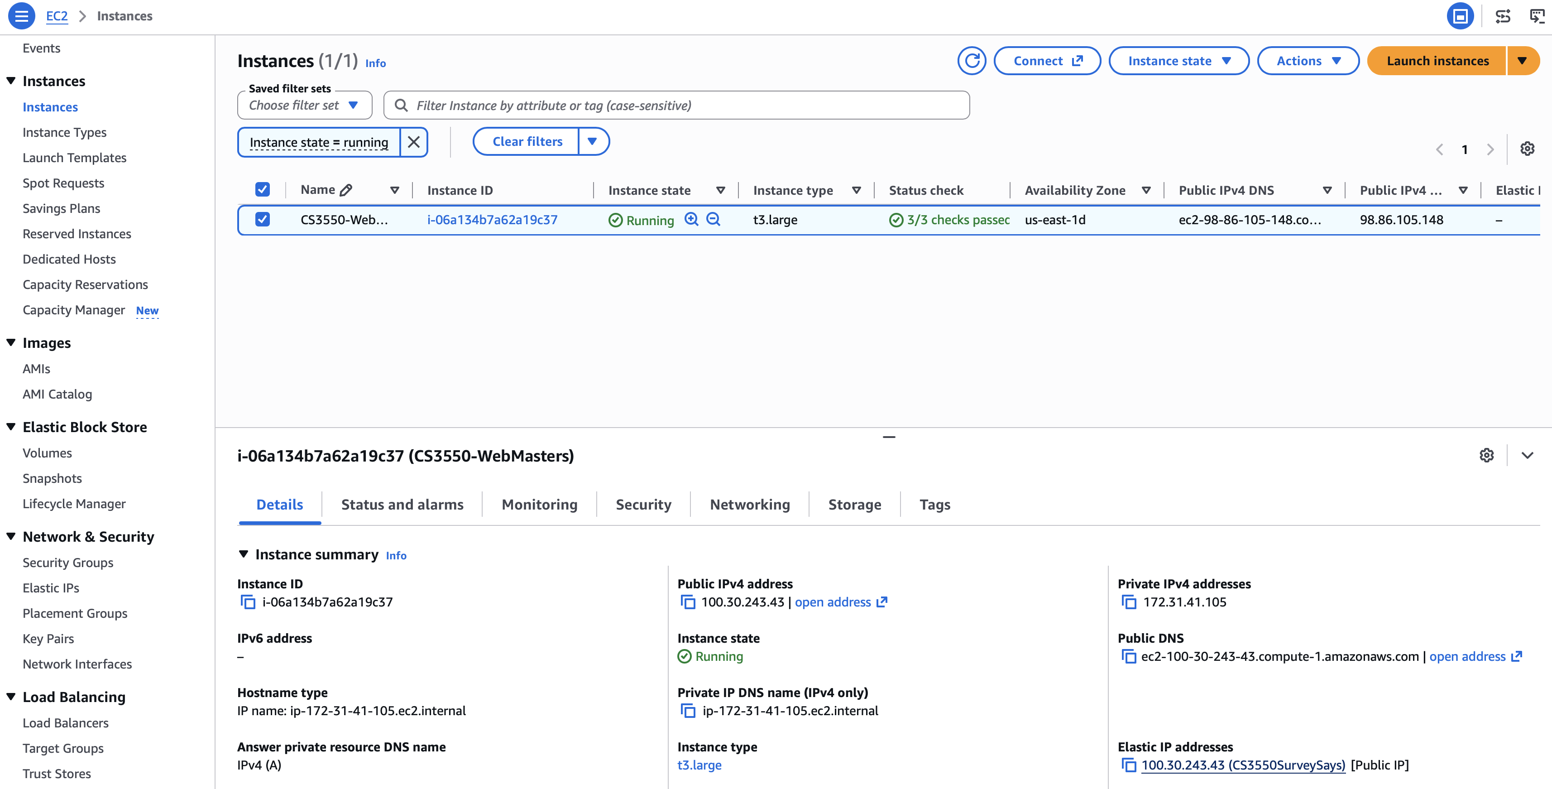Copy the Private IPv4 address
This screenshot has height=789, width=1552.
click(x=1128, y=602)
